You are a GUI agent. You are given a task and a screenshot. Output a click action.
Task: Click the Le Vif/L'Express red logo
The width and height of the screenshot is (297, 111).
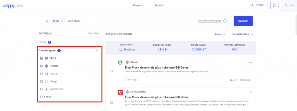click(120, 92)
